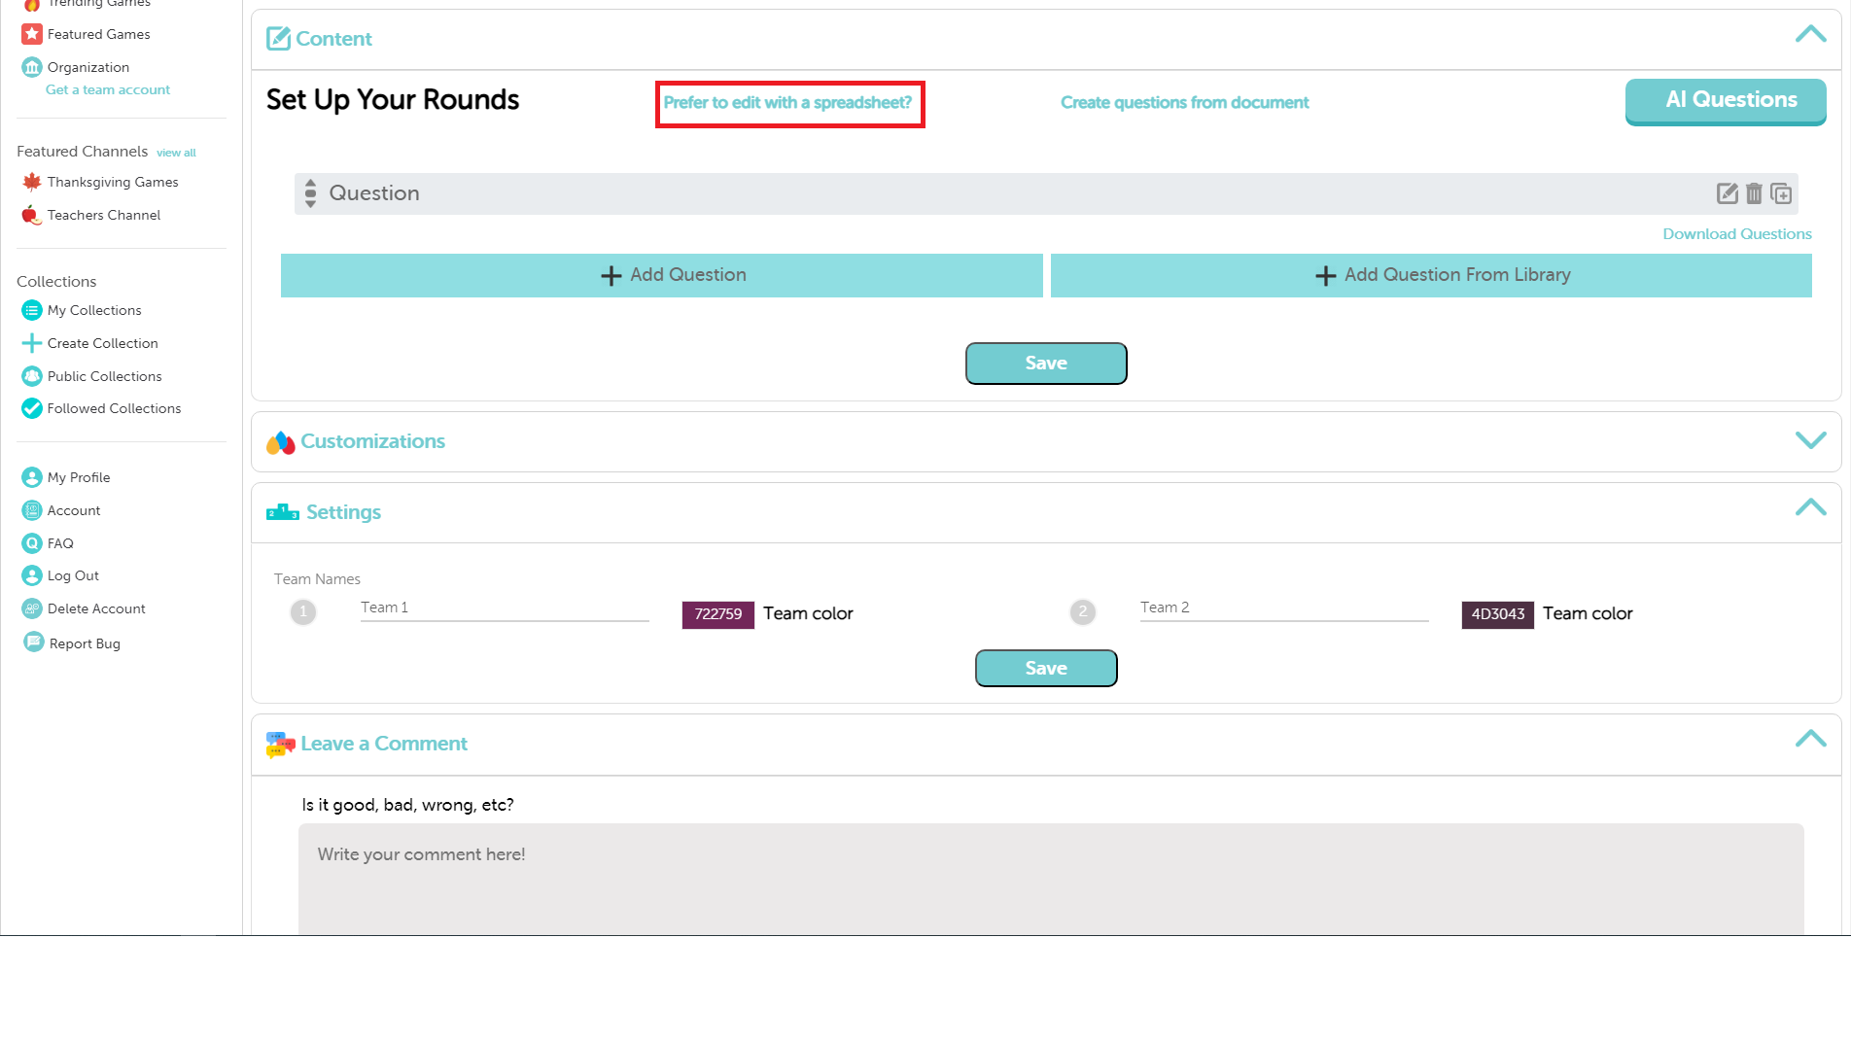Click the Report Bug chat icon
Screen dimensions: 1851x1042
(33, 643)
